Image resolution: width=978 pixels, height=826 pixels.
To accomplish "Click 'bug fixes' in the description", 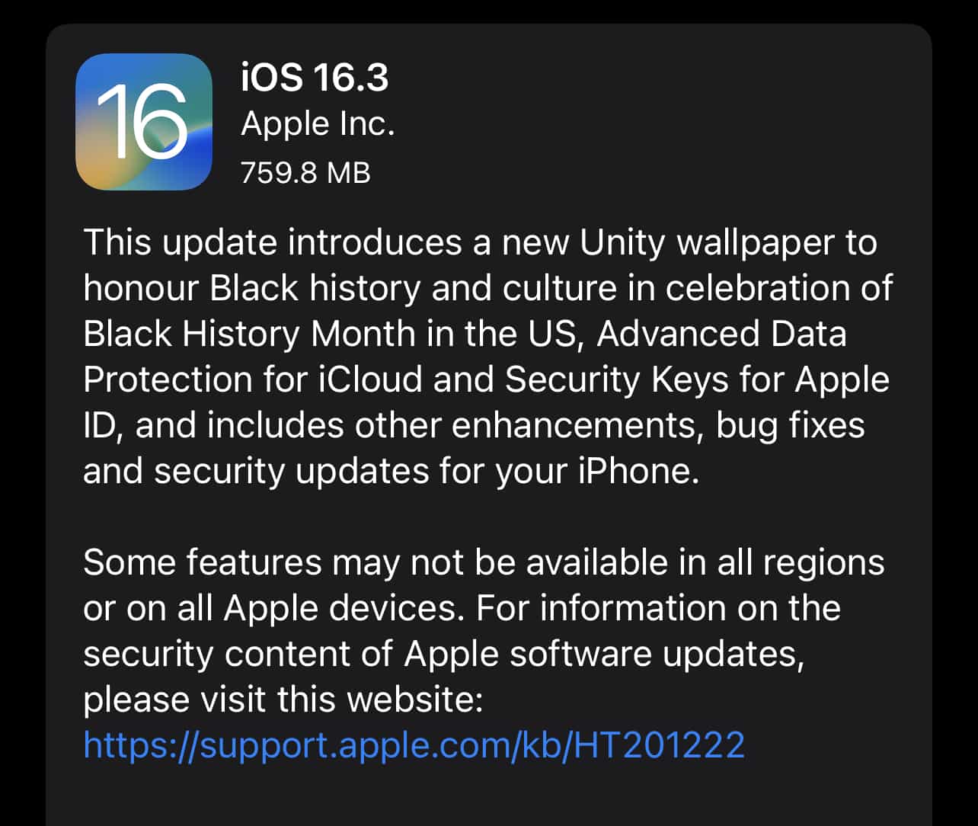I will (x=791, y=425).
